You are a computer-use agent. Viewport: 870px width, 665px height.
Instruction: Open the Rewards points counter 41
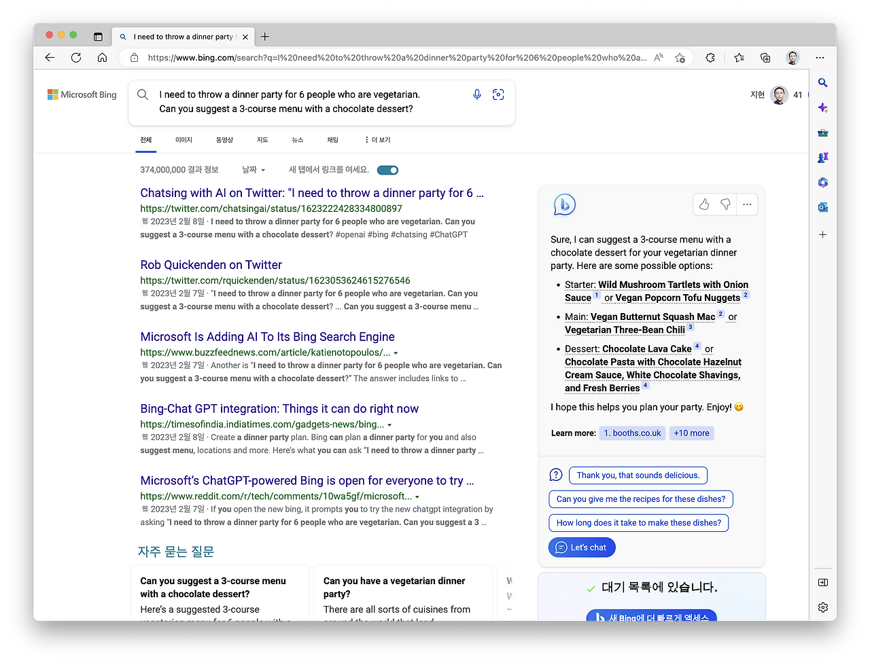coord(798,95)
